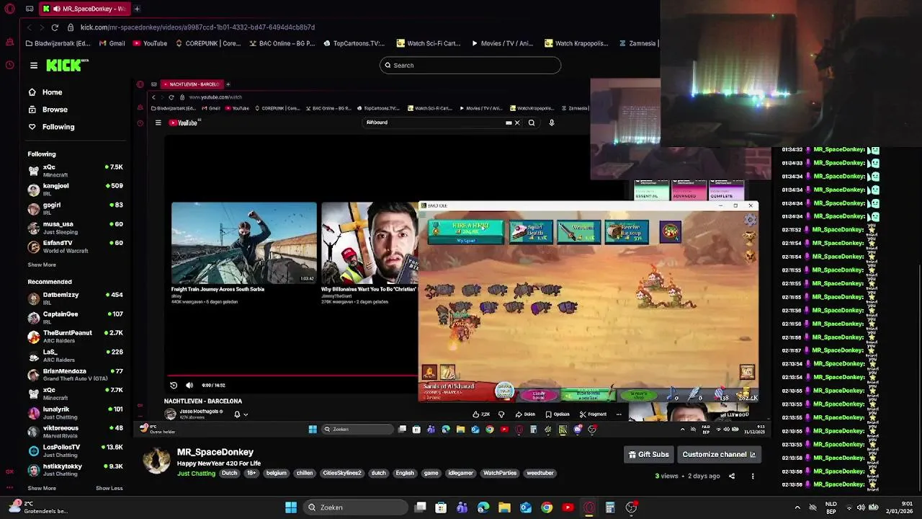Click the CitiesSkylines2 tag

[341, 474]
